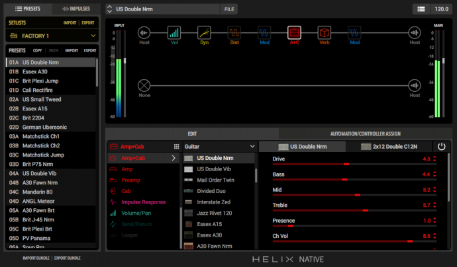The height and width of the screenshot is (267, 457).
Task: Choose the Volume/Pan category
Action: (x=144, y=213)
